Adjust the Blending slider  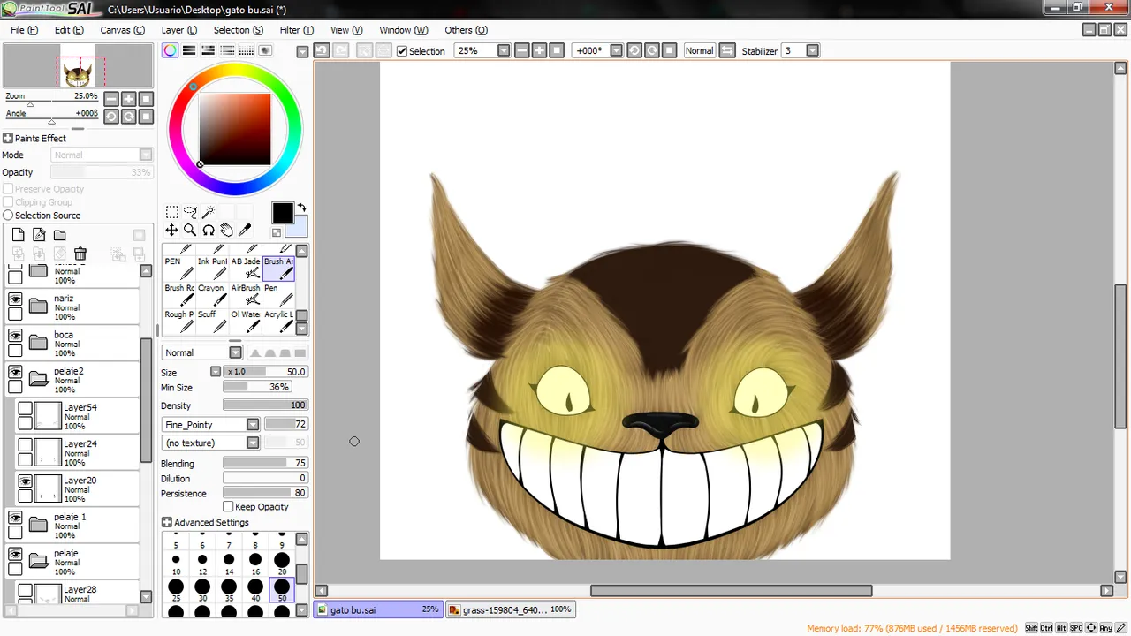coord(265,463)
